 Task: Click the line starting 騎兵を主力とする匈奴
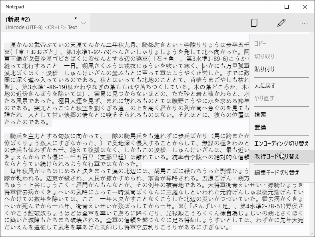pyautogui.click(x=127, y=136)
